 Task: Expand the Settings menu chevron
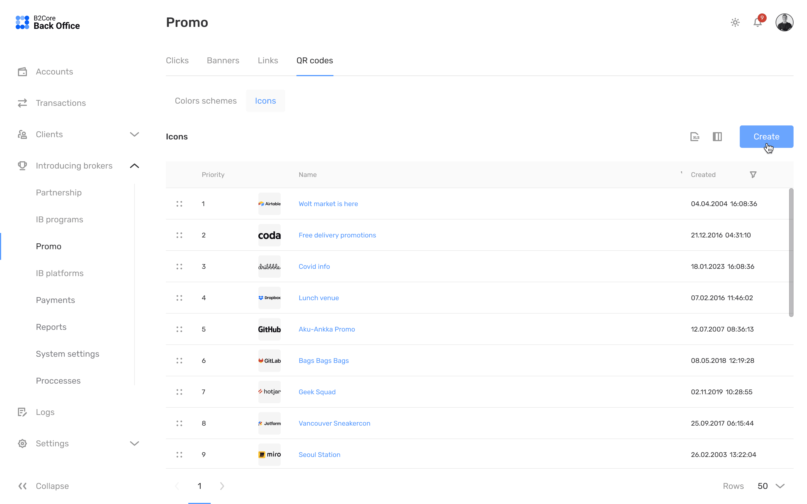[x=134, y=443]
